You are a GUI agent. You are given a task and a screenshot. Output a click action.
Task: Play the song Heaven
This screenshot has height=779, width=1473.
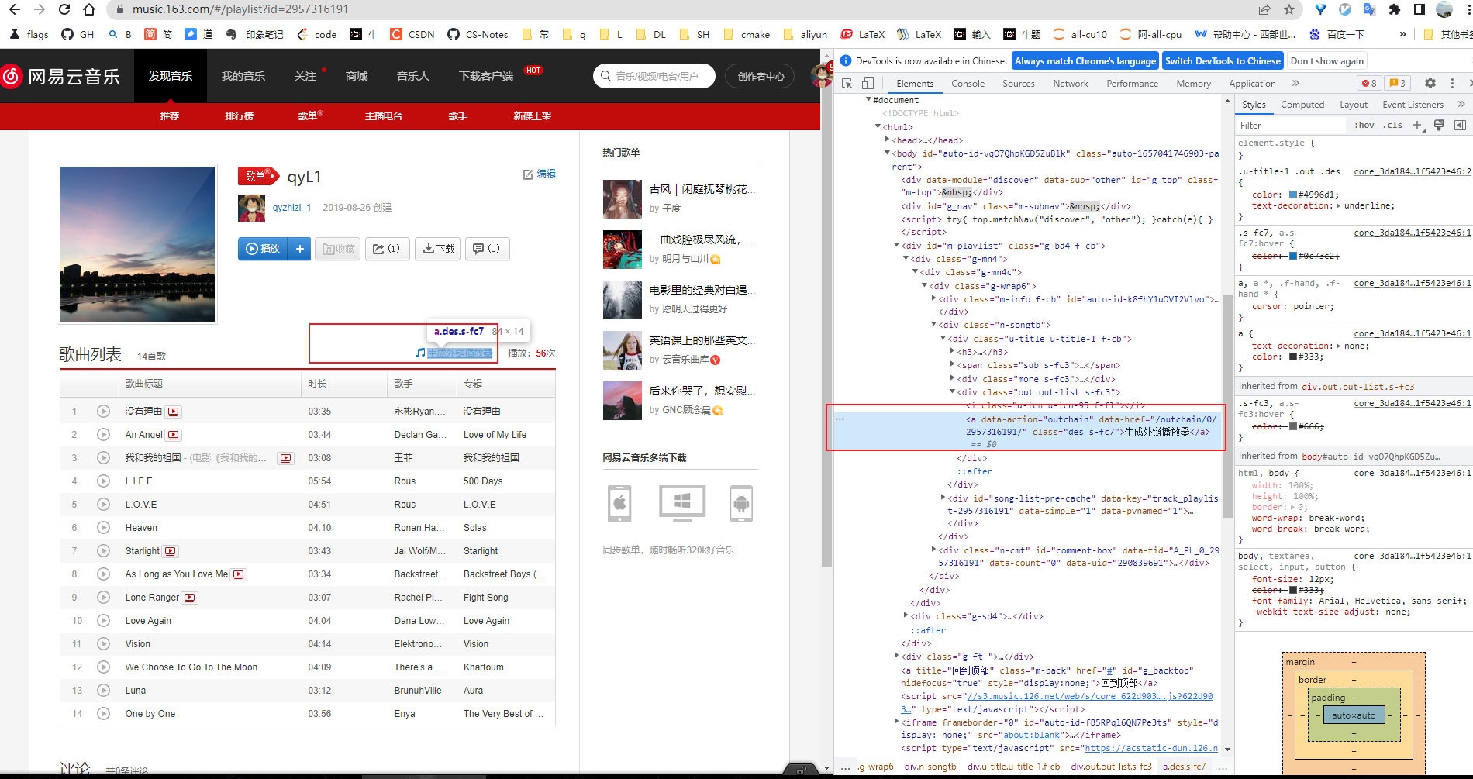103,527
